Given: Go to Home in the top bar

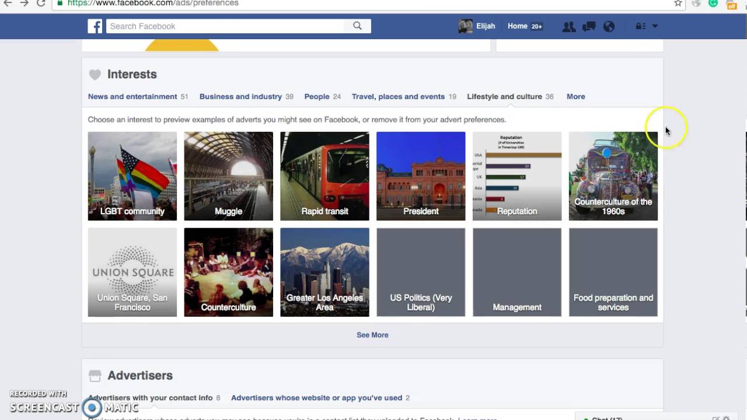Looking at the screenshot, I should 518,26.
